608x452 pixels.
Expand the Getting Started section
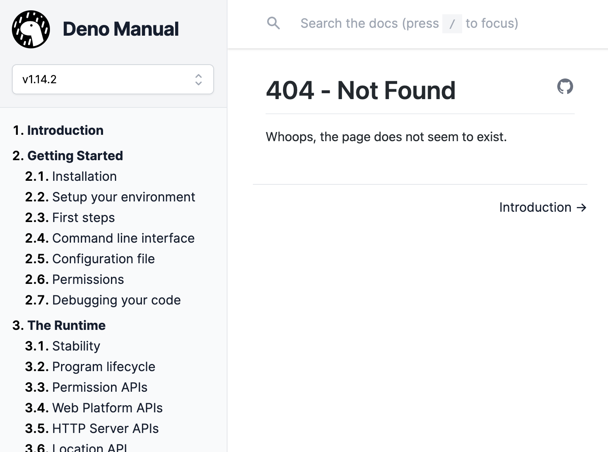[75, 155]
